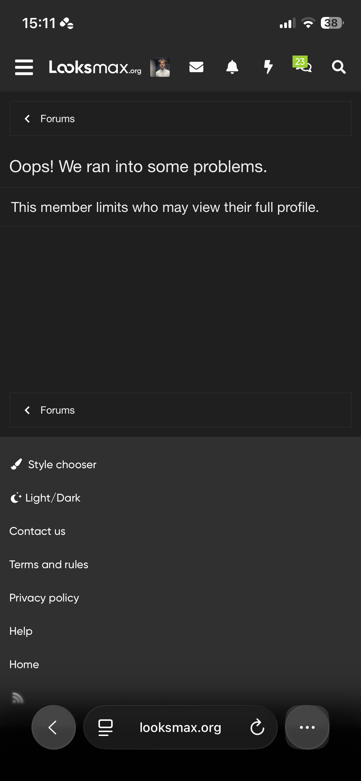Reload the page with refresh icon
The width and height of the screenshot is (361, 781).
coord(257,727)
